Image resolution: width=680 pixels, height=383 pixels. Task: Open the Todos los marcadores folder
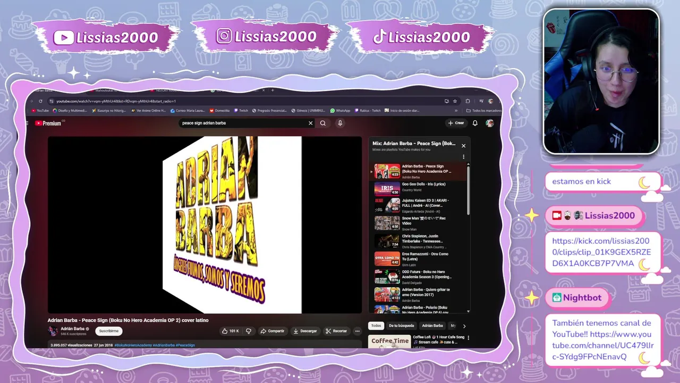(x=483, y=111)
